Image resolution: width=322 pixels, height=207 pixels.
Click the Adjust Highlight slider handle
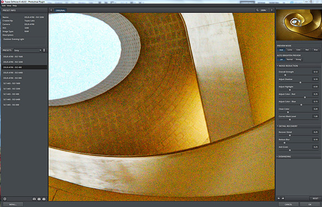coord(290,90)
